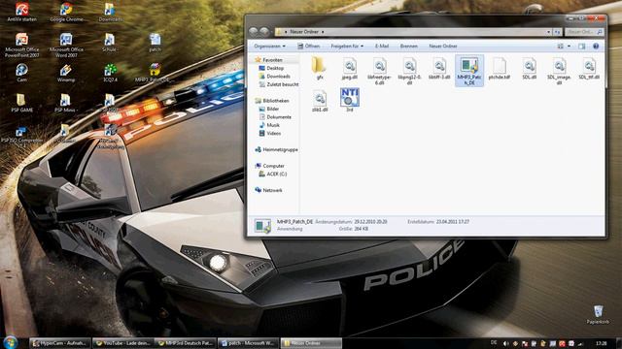Click the Downloads desktop shortcut
Screen dimensions: 622x349
pos(110,12)
